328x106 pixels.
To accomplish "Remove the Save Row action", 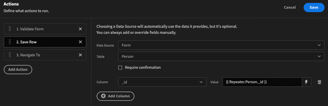I will point(80,42).
